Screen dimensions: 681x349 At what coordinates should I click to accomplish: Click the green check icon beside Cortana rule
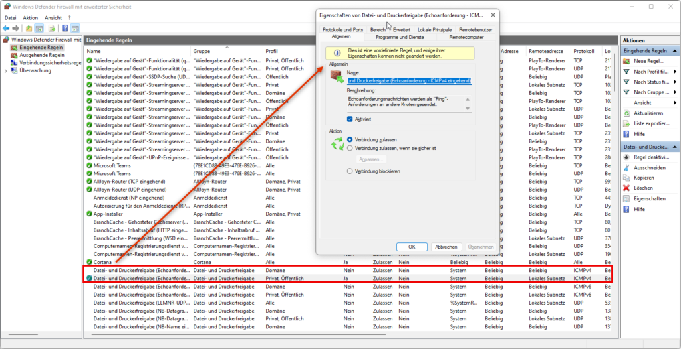(x=90, y=262)
